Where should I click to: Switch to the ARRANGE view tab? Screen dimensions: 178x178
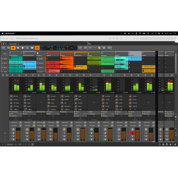point(10,144)
